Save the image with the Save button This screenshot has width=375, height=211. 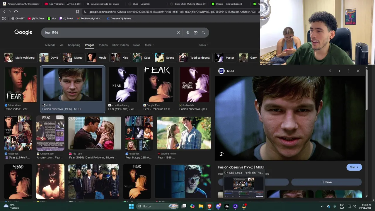pyautogui.click(x=326, y=182)
